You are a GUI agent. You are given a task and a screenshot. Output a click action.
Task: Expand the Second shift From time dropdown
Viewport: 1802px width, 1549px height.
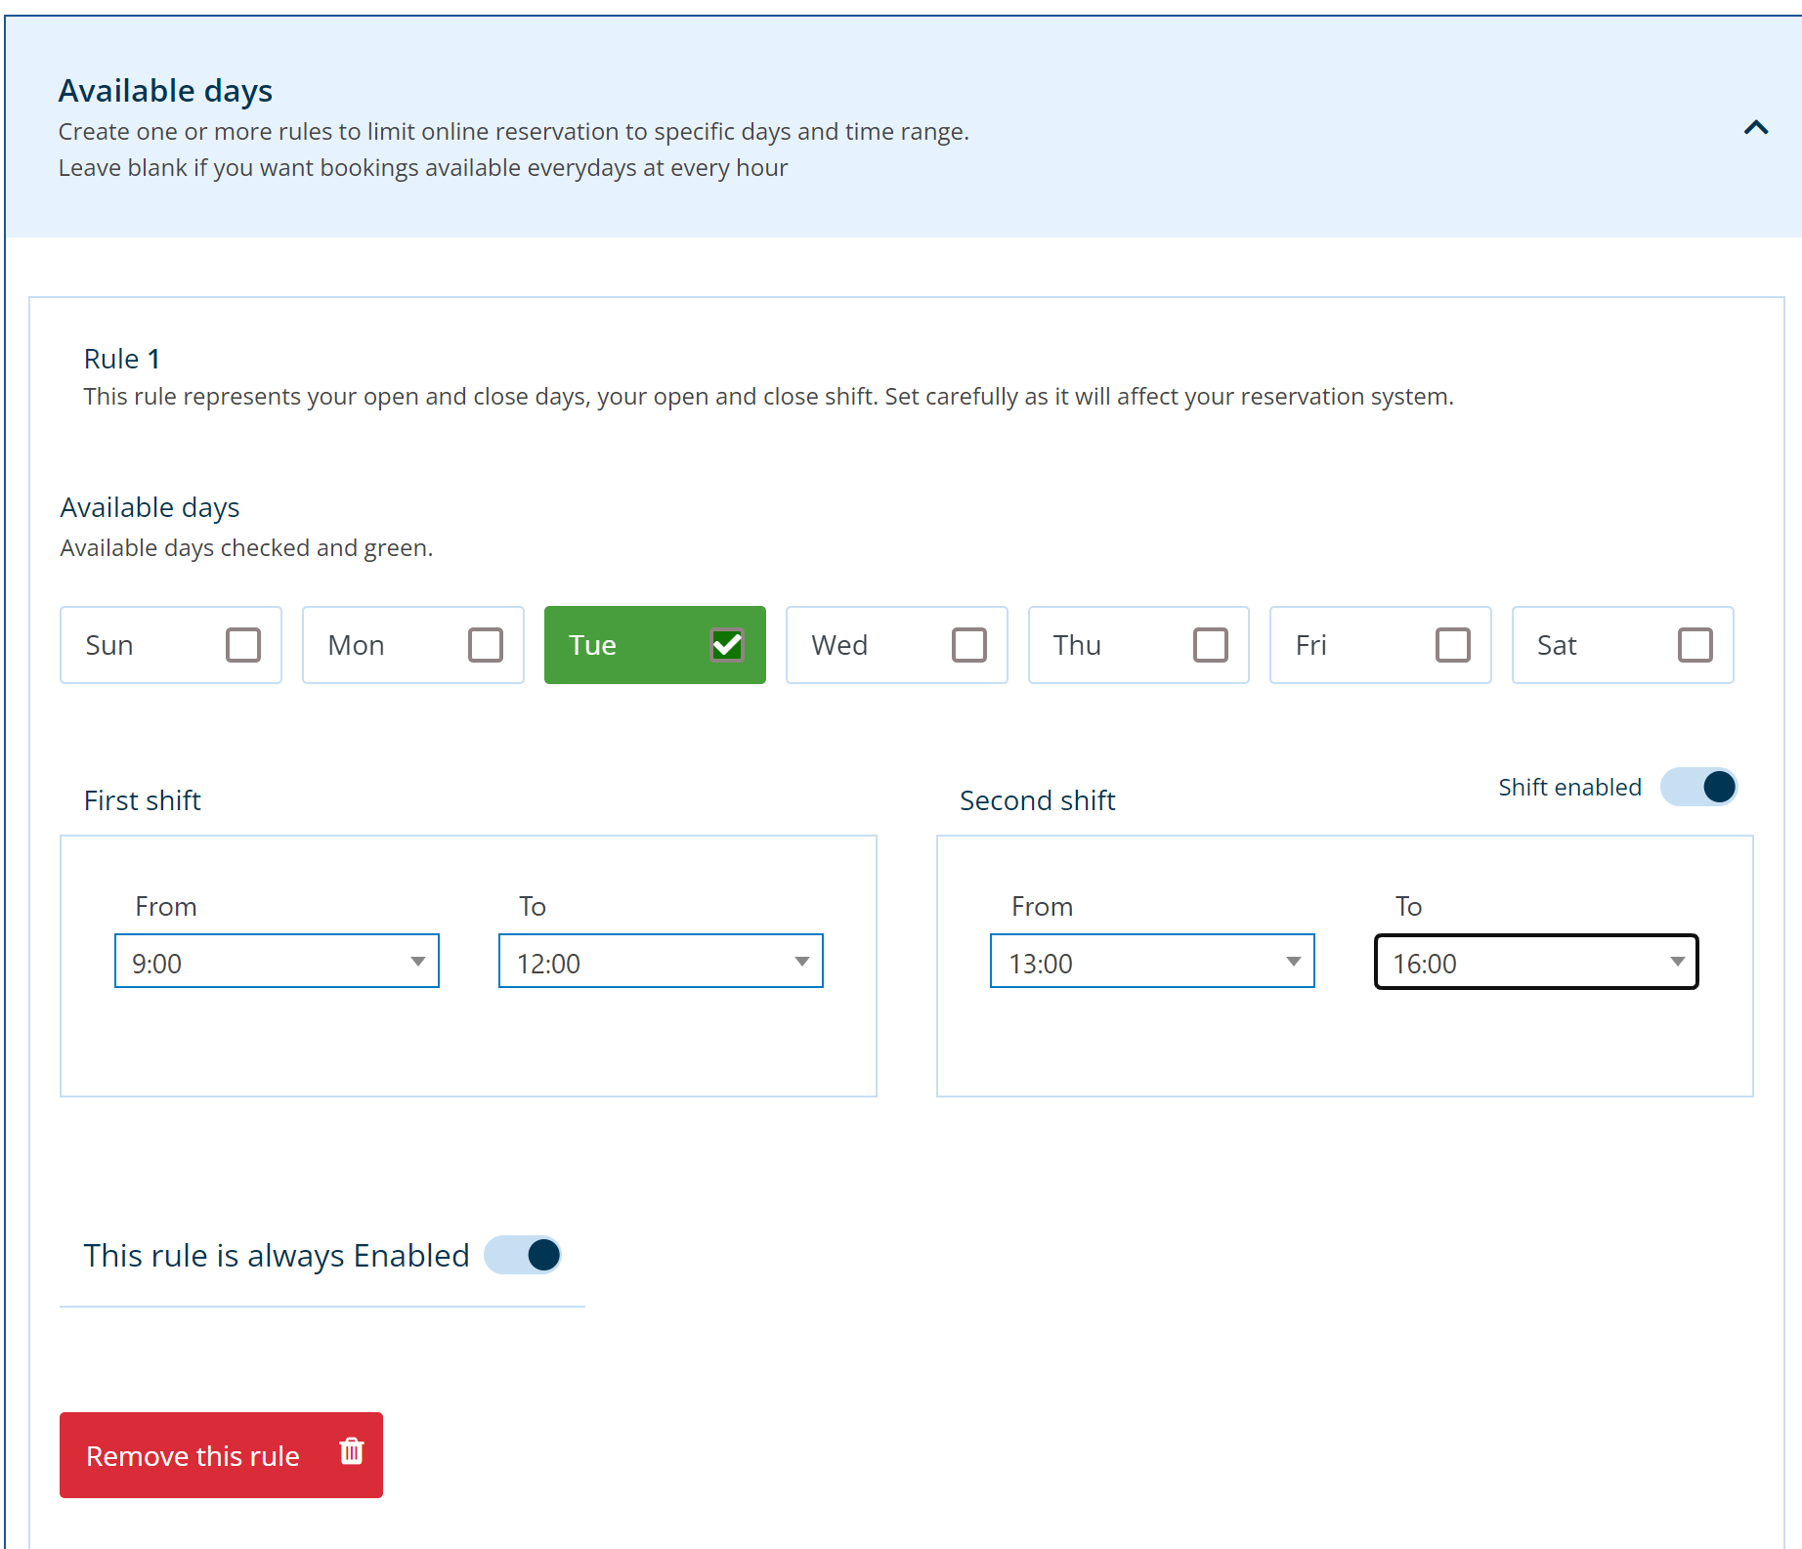(x=1152, y=962)
